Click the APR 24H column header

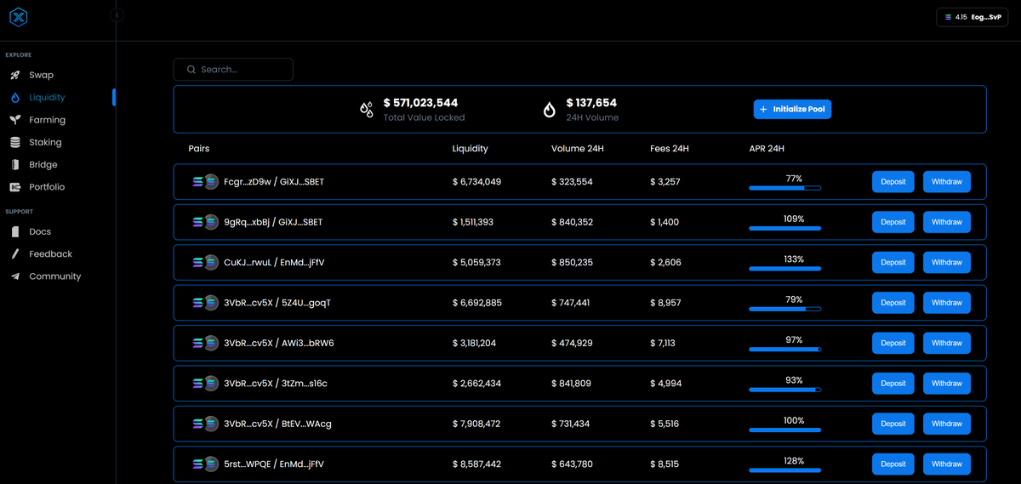pyautogui.click(x=767, y=149)
